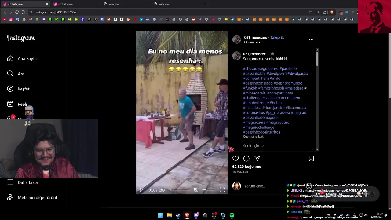Open Meta'nın diğer ürünleri menu

coord(34,197)
